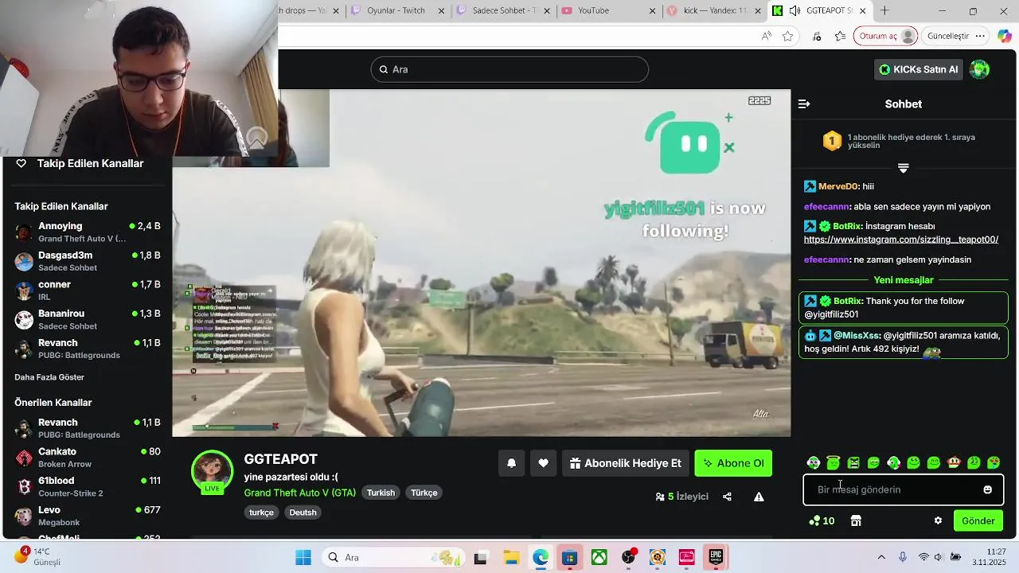This screenshot has height=573, width=1019.
Task: Select the lowercase turkçe tag
Action: pyautogui.click(x=261, y=513)
